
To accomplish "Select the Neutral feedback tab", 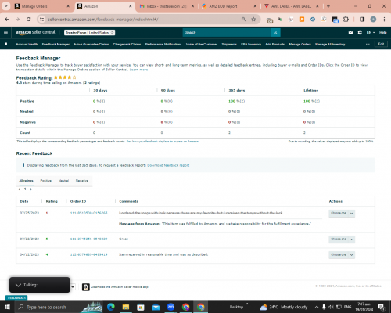I will (x=63, y=181).
